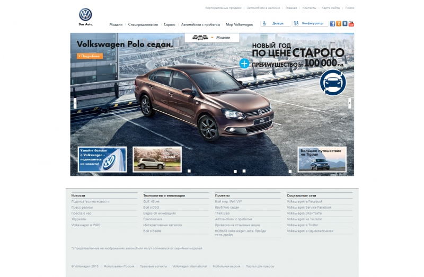The height and width of the screenshot is (277, 424).
Task: Open Golf. 40 лет footer link
Action: click(x=152, y=202)
